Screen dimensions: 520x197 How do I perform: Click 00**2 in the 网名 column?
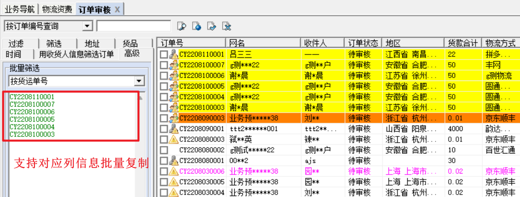pyautogui.click(x=238, y=161)
